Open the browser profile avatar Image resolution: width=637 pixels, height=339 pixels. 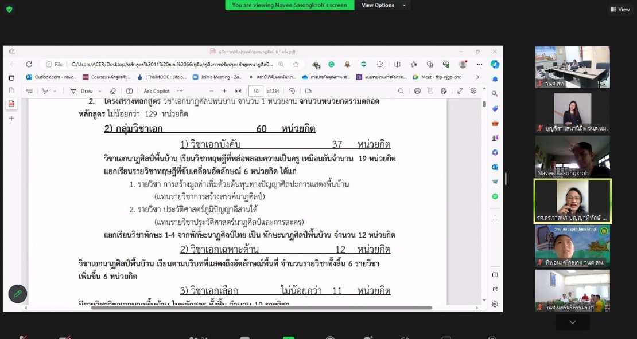(463, 64)
